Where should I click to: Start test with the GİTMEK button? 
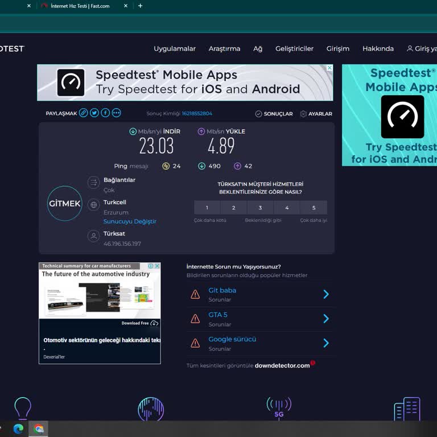point(65,204)
